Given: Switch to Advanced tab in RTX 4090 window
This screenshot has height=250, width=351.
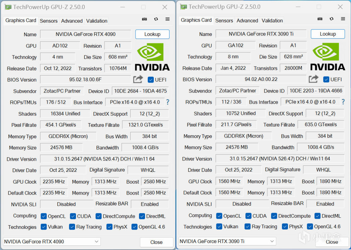Looking at the screenshot, I should tap(72, 21).
